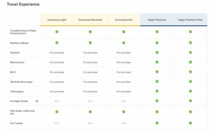Image resolution: width=211 pixels, height=131 pixels.
Task: Click Economy Flex checkmark for Soft drinks row
Action: 124,112
